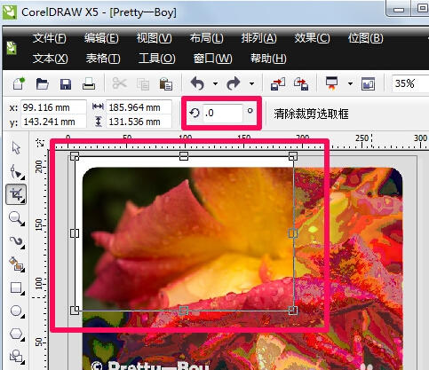This screenshot has width=429, height=370.
Task: Click the Export icon
Action: click(x=301, y=83)
